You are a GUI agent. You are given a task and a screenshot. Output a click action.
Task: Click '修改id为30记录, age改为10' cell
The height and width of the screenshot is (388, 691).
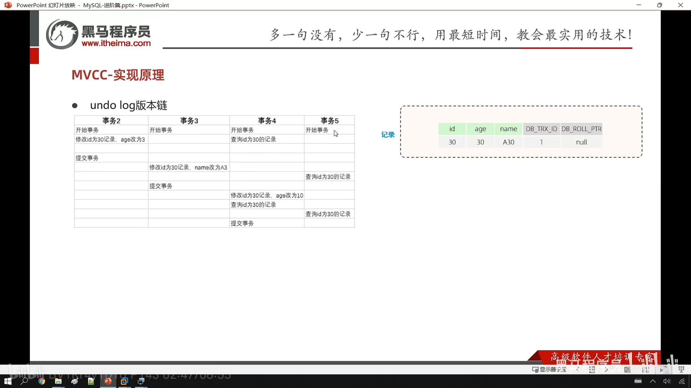[267, 195]
